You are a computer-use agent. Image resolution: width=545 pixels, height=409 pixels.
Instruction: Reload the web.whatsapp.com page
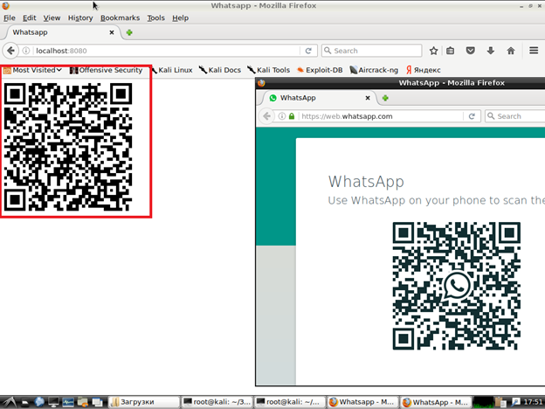(x=472, y=116)
